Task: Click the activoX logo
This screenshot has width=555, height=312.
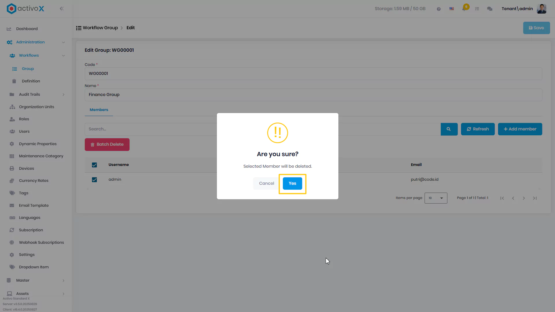Action: pyautogui.click(x=25, y=9)
